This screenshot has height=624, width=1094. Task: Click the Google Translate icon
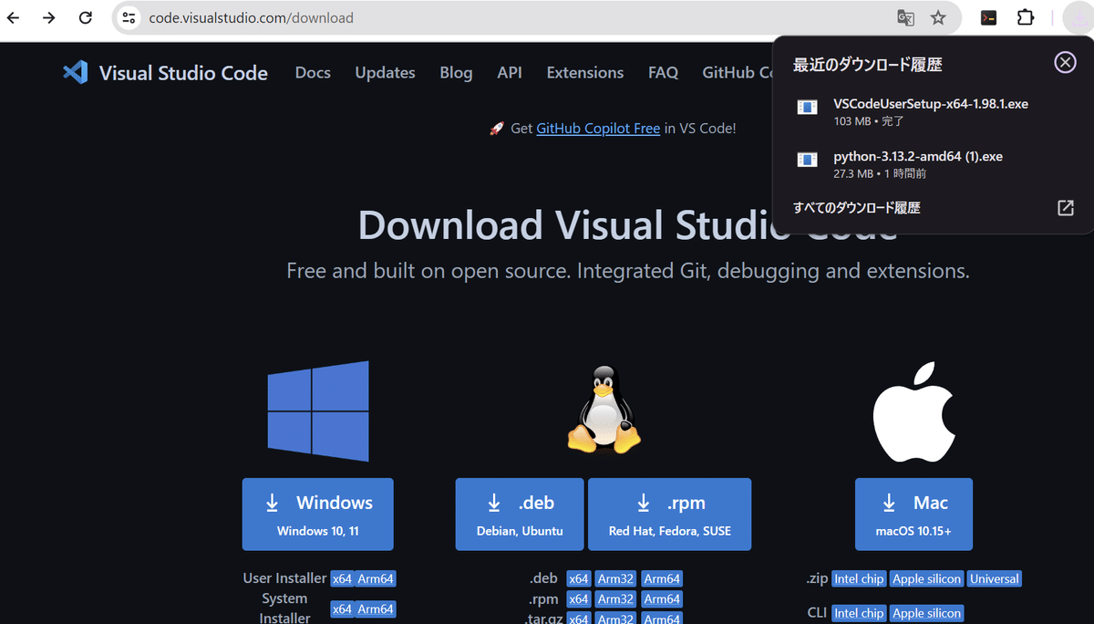[905, 17]
